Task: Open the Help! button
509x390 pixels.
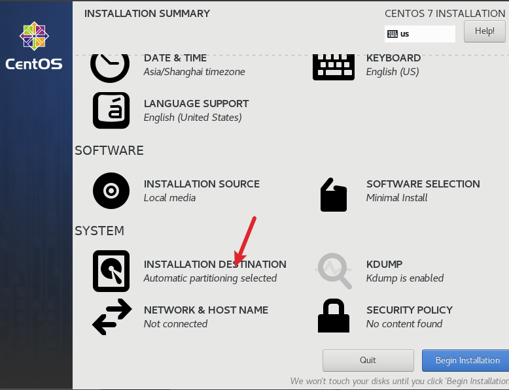Action: (x=485, y=31)
